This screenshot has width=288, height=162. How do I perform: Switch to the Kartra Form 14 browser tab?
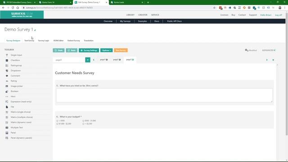tap(55, 2)
